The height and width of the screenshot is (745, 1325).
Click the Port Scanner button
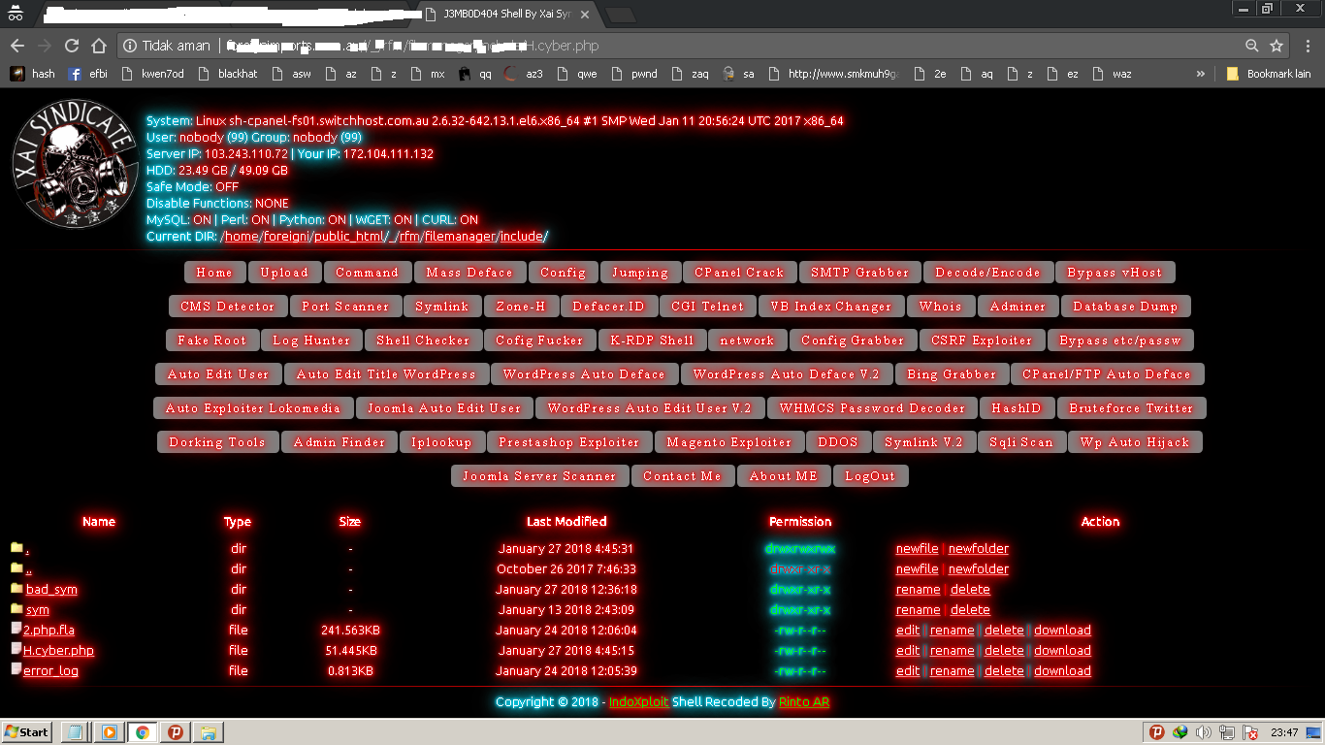coord(344,307)
